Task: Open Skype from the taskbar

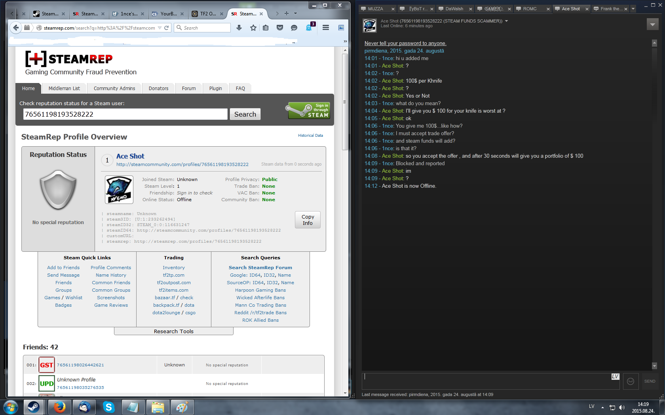Action: tap(108, 407)
